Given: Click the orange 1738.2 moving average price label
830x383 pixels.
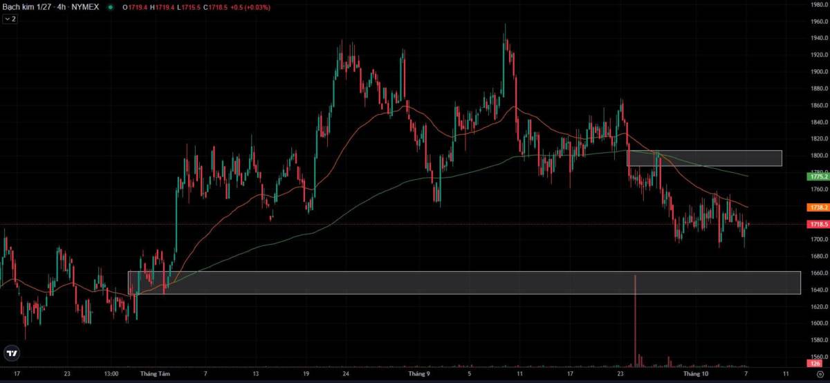Looking at the screenshot, I should tap(818, 207).
